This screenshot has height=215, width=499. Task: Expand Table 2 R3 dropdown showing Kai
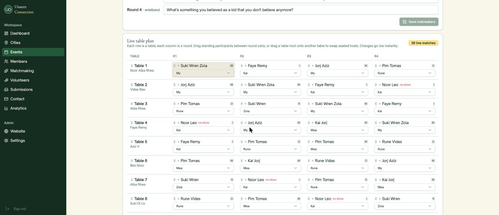(x=338, y=92)
